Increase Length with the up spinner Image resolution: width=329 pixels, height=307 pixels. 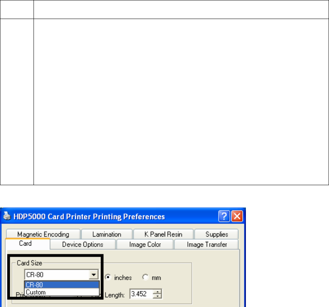tap(157, 291)
